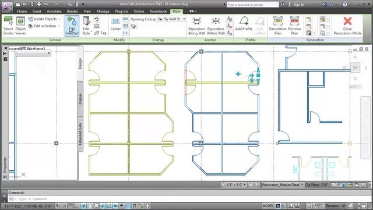Click the ViewCube top face
373x210 pixels.
(x=355, y=68)
